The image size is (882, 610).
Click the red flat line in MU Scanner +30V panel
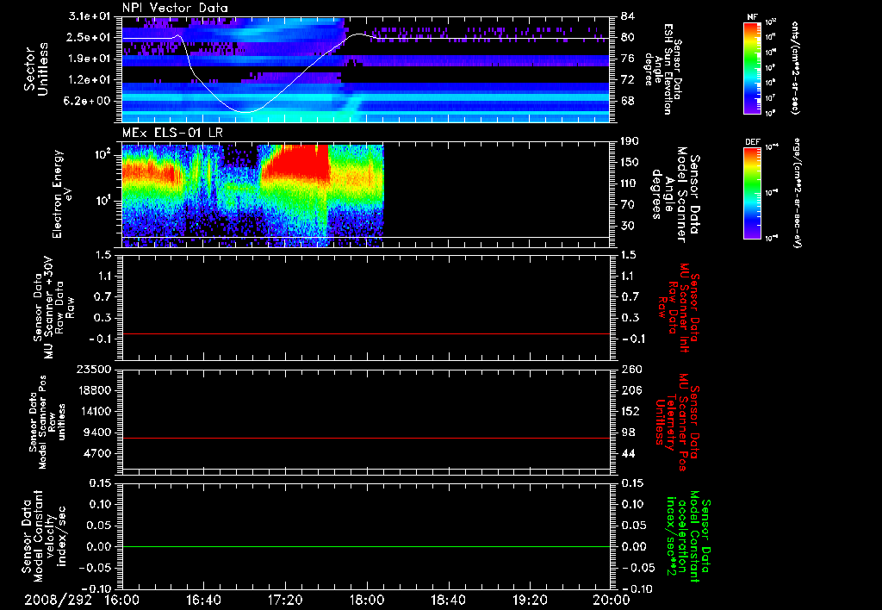point(365,333)
